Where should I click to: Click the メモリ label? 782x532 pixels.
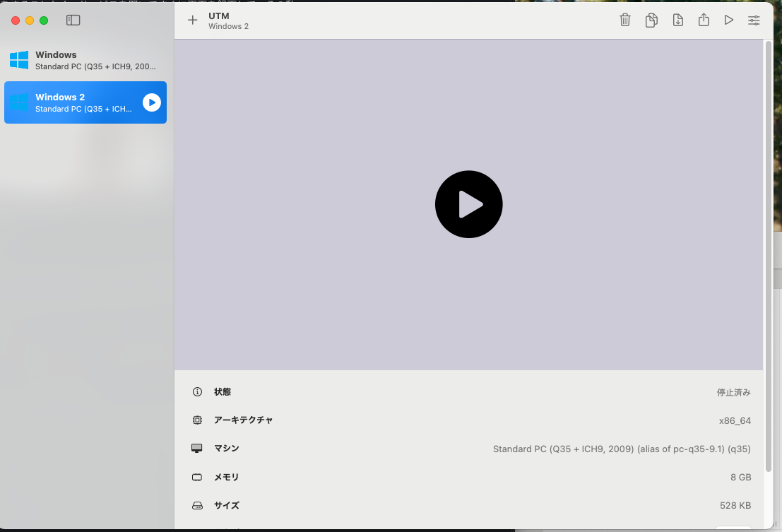coord(227,477)
